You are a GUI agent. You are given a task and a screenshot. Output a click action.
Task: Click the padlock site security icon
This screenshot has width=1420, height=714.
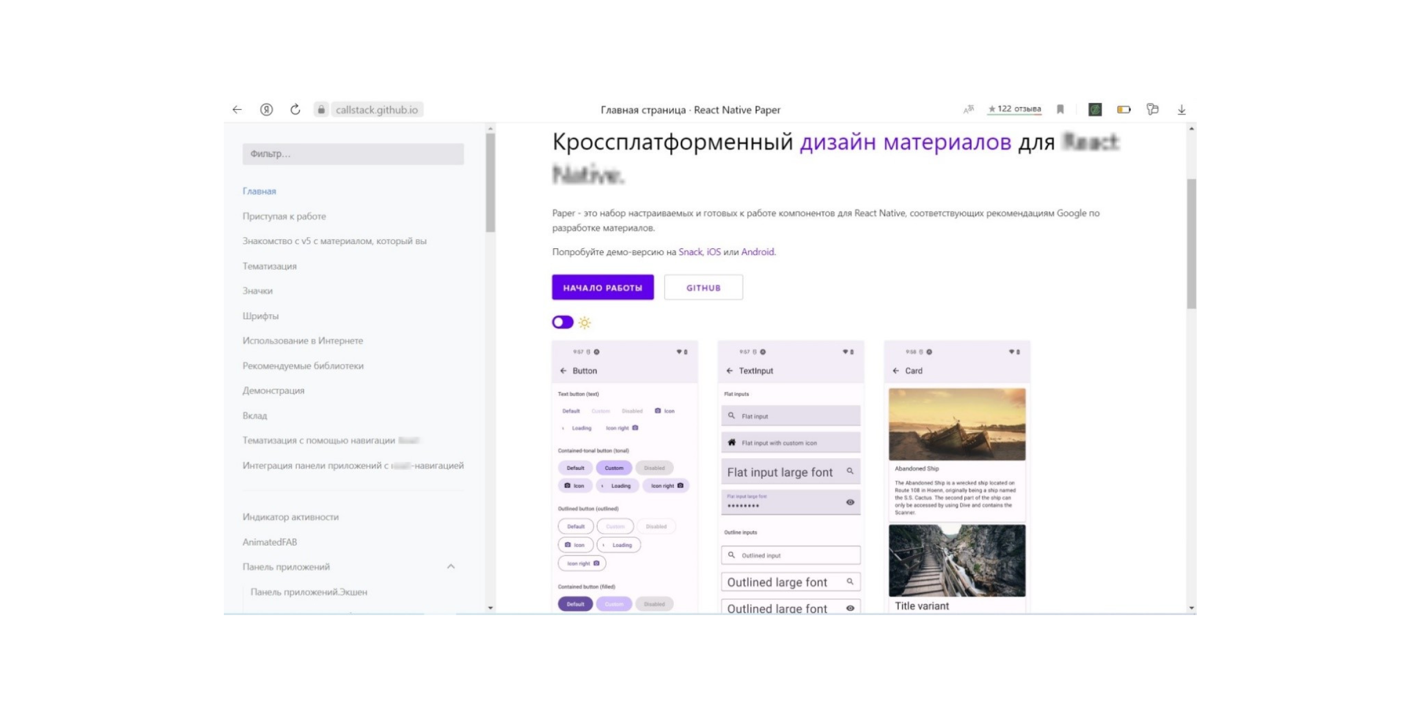point(321,109)
